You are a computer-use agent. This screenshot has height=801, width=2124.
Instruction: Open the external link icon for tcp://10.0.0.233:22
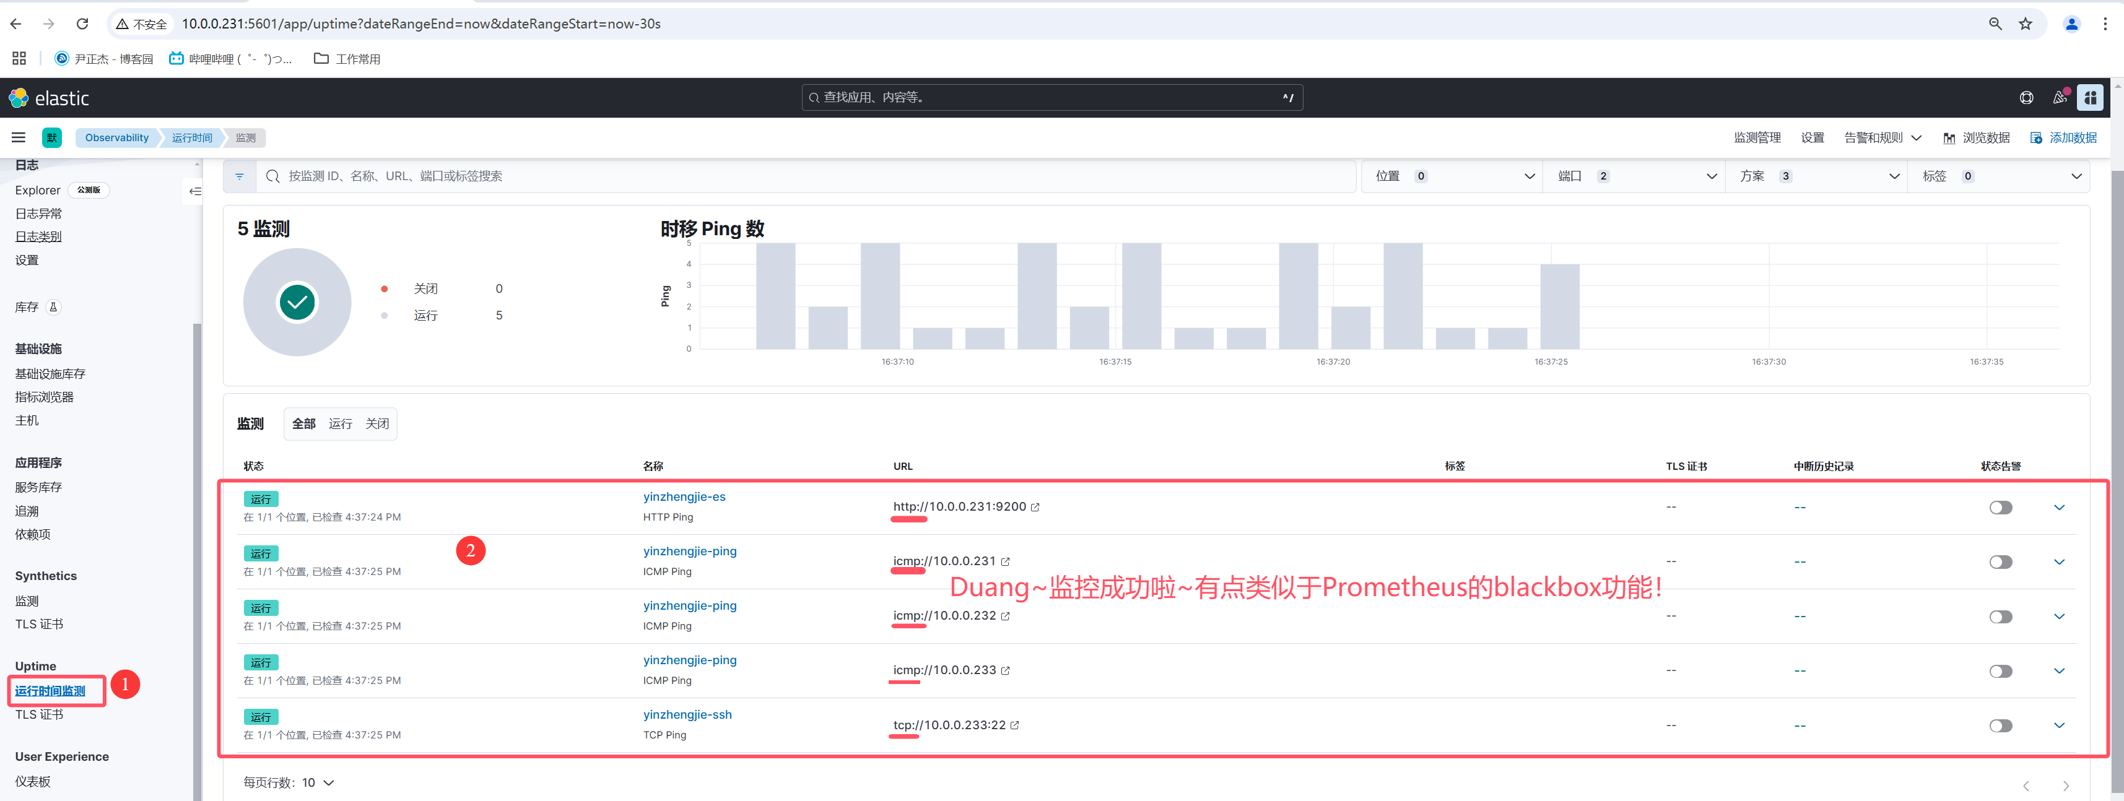coord(1015,725)
